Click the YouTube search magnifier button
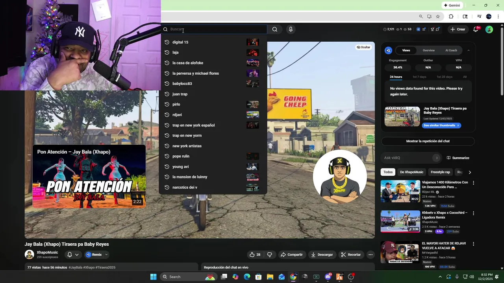Viewport: 504px width, 283px height. [275, 29]
